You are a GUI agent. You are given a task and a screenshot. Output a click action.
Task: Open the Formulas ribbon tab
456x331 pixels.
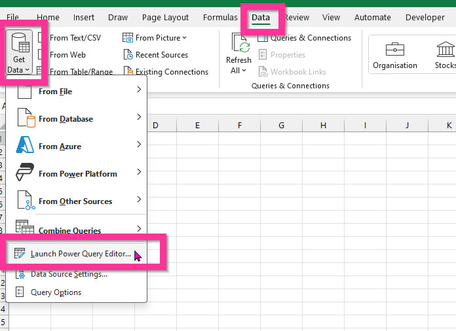coord(220,18)
